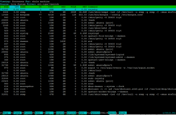Image resolution: width=176 pixels, height=115 pixels.
Task: Sort by the Command column header
Action: [x=93, y=7]
